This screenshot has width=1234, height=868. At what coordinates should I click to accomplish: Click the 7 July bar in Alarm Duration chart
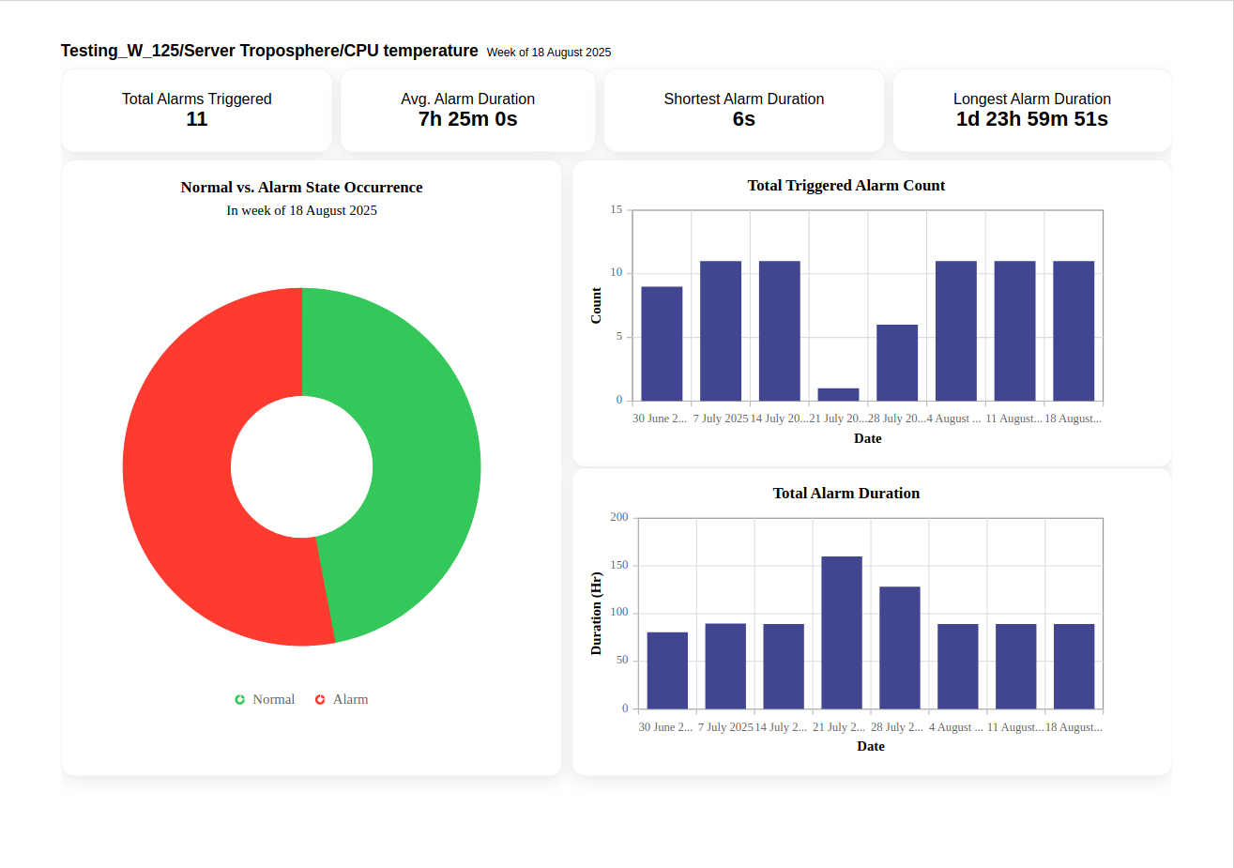tap(725, 666)
